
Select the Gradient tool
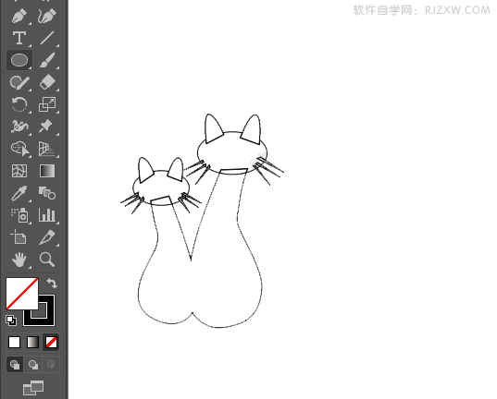47,171
